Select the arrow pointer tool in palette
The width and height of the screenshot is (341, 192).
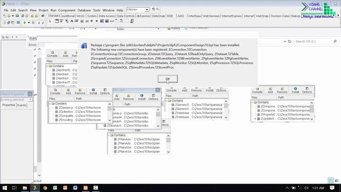(50, 21)
